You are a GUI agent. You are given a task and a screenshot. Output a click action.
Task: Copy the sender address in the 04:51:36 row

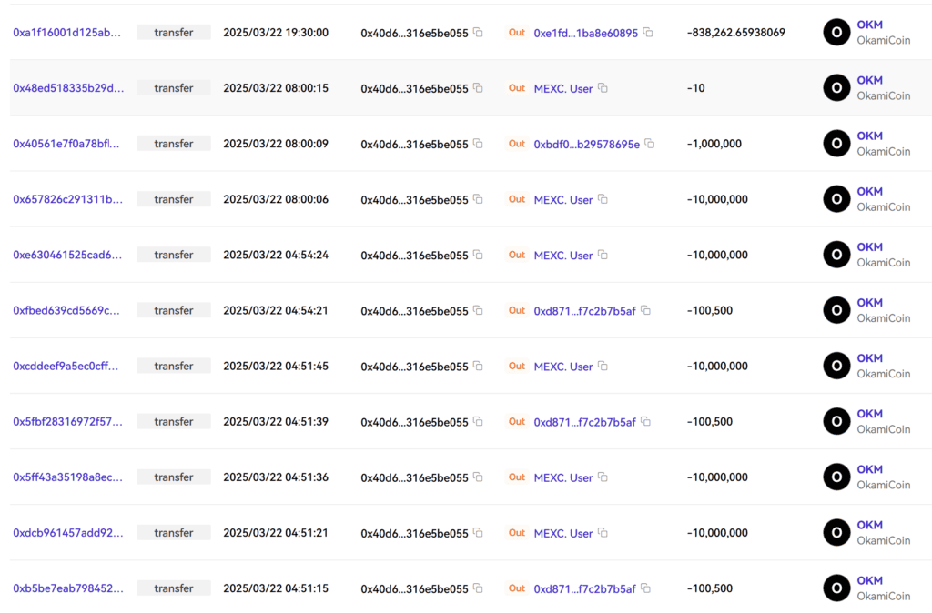(478, 477)
